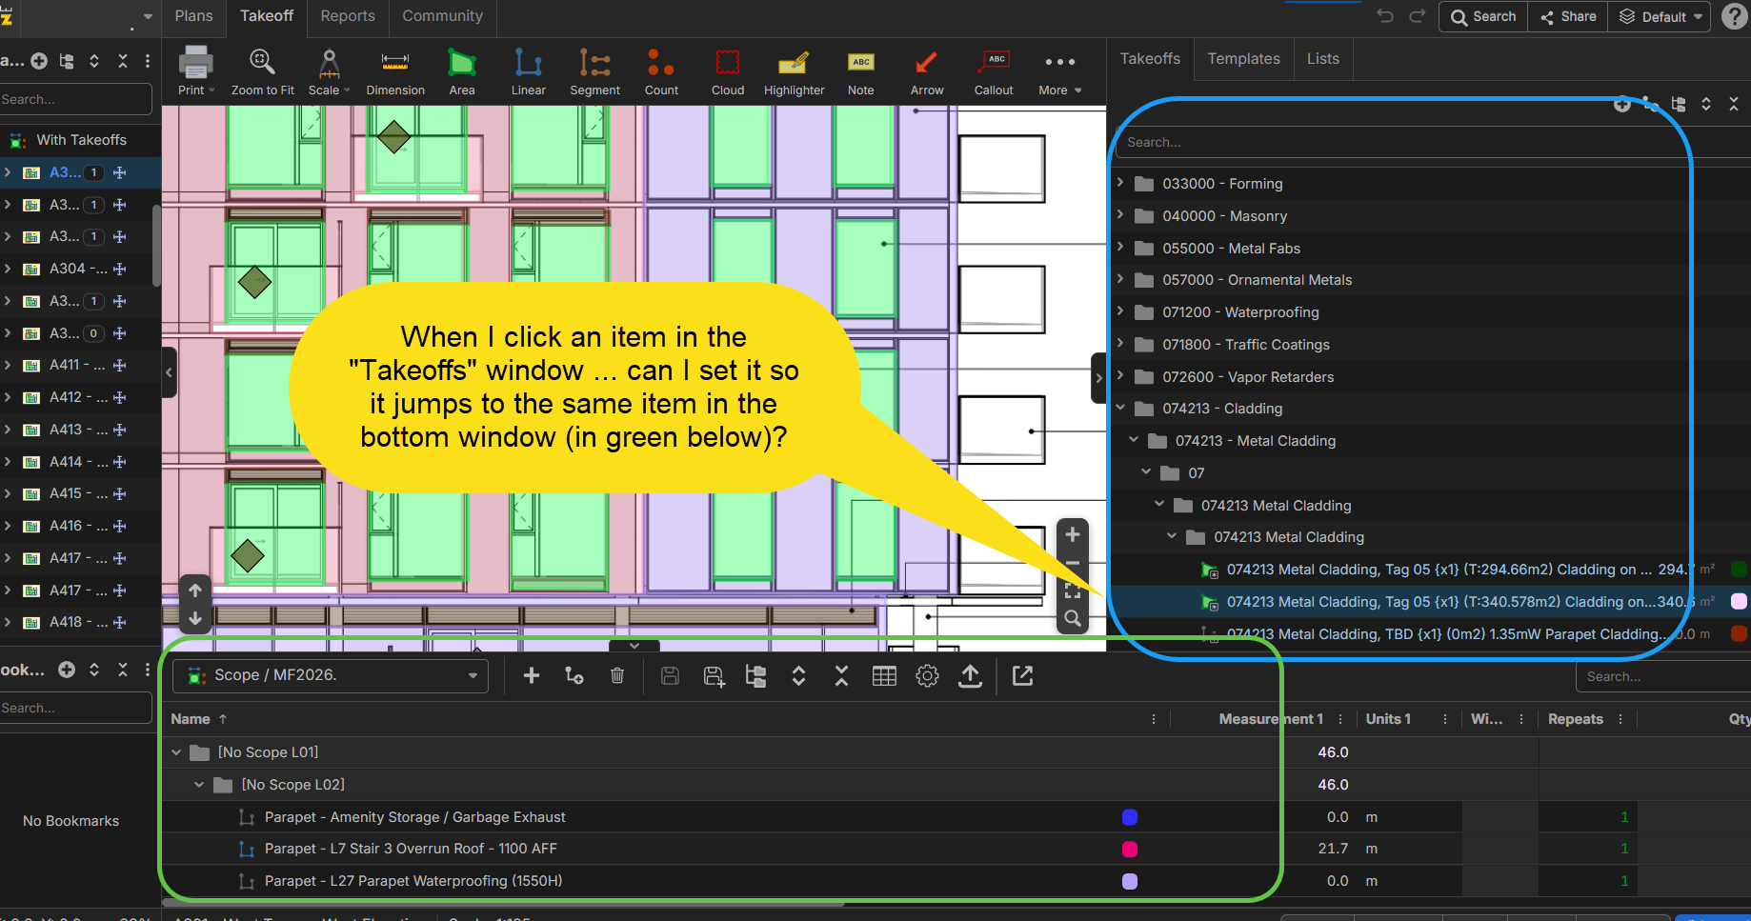
Task: Click the export upload icon
Action: click(970, 675)
